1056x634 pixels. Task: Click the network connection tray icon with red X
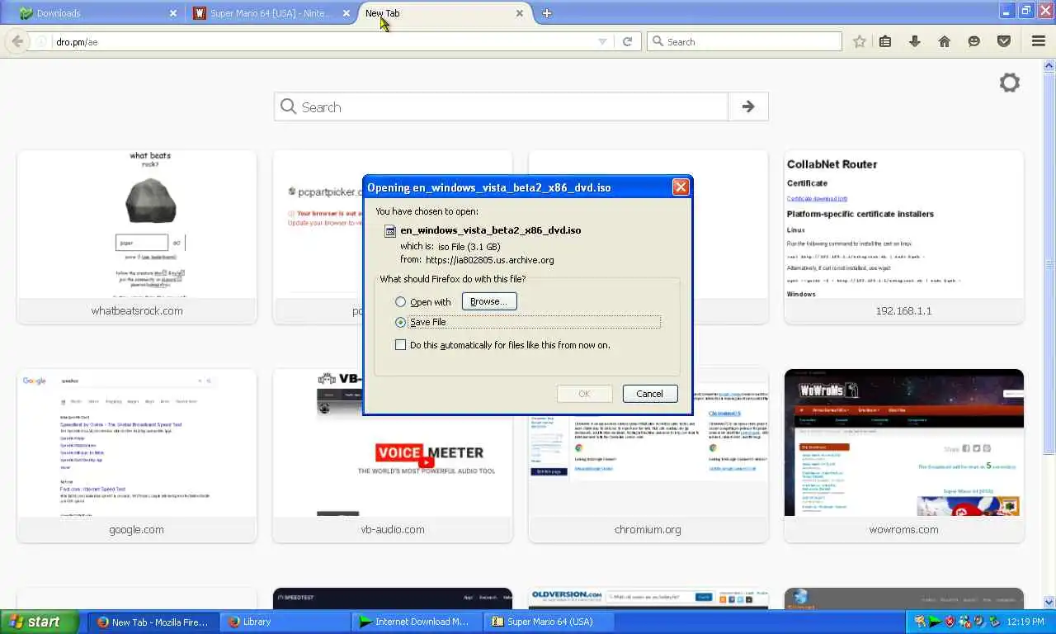tap(964, 622)
